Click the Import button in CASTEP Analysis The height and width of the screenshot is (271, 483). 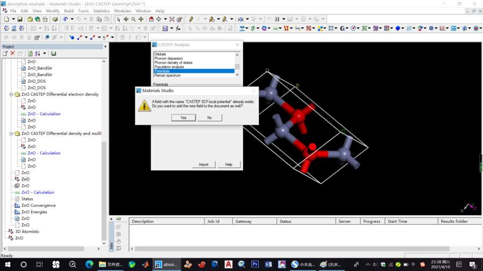tap(203, 164)
